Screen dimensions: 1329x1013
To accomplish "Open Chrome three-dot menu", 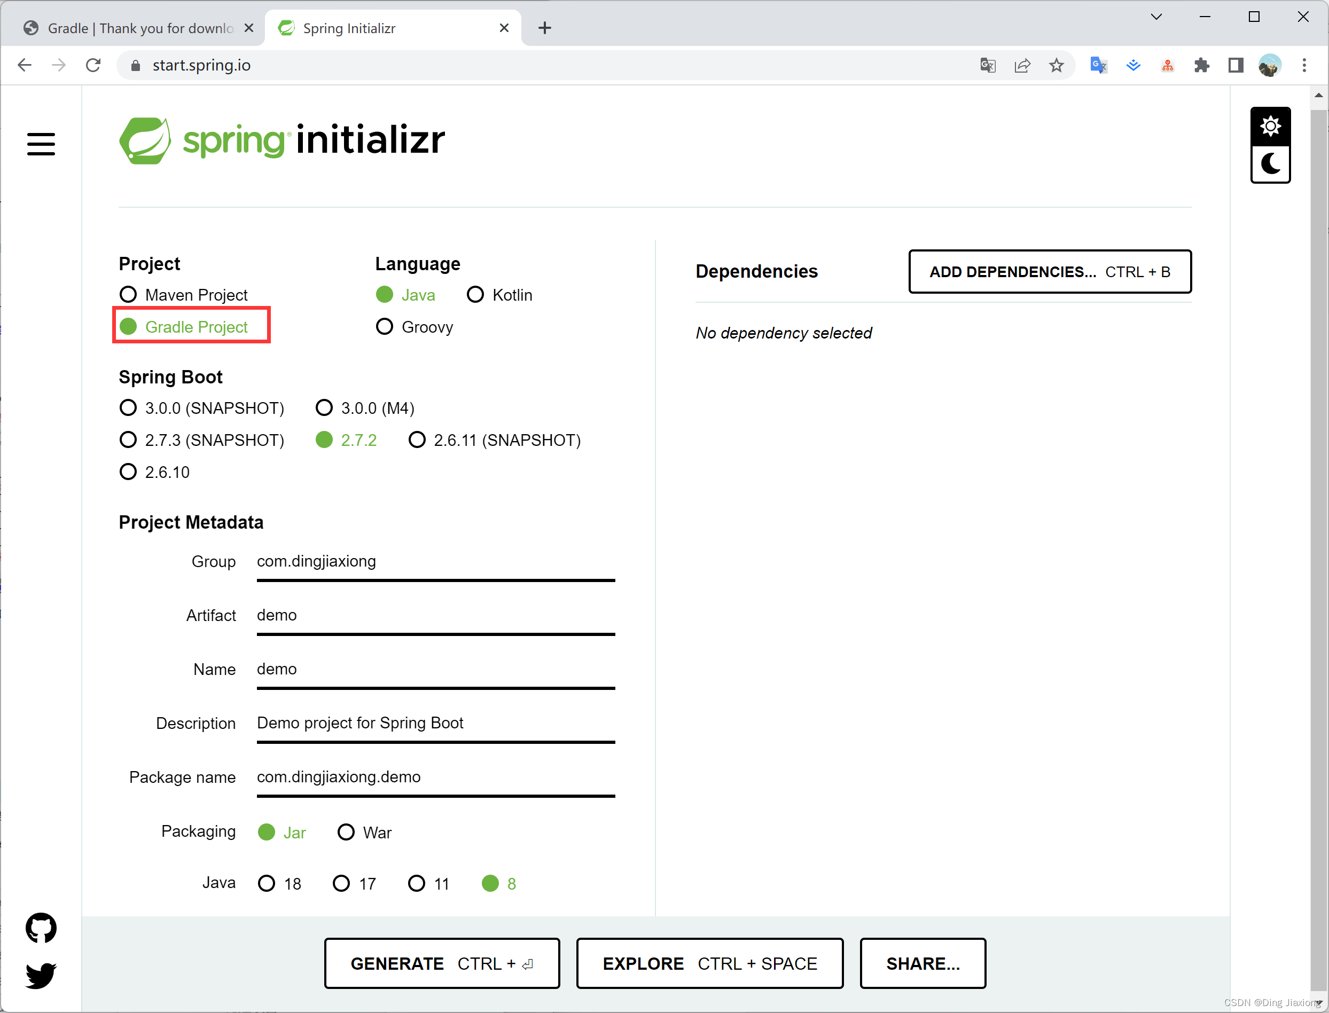I will (x=1304, y=65).
